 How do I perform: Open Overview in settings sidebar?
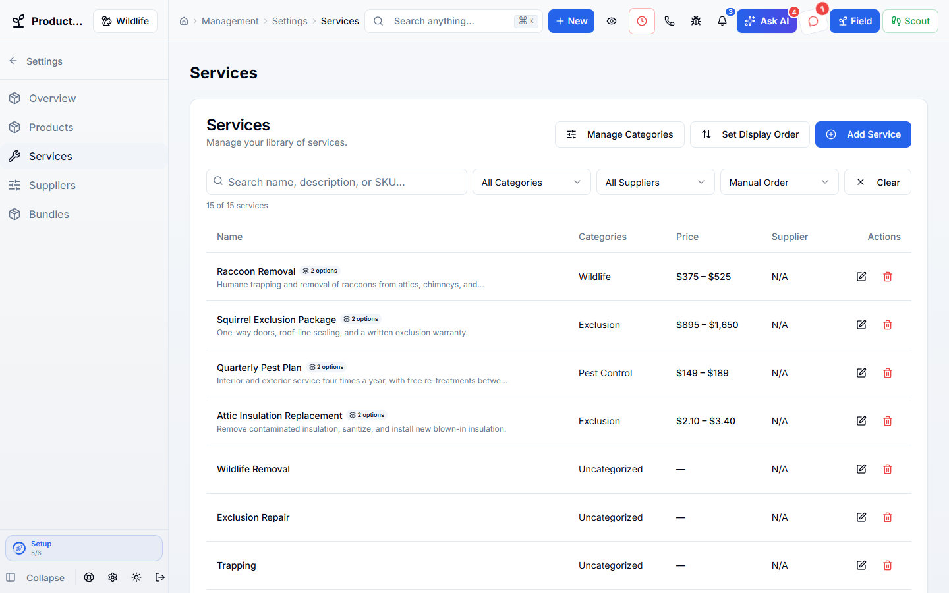[x=84, y=98]
